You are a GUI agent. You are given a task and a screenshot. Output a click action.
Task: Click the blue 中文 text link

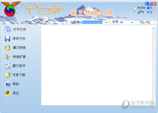pos(150,12)
